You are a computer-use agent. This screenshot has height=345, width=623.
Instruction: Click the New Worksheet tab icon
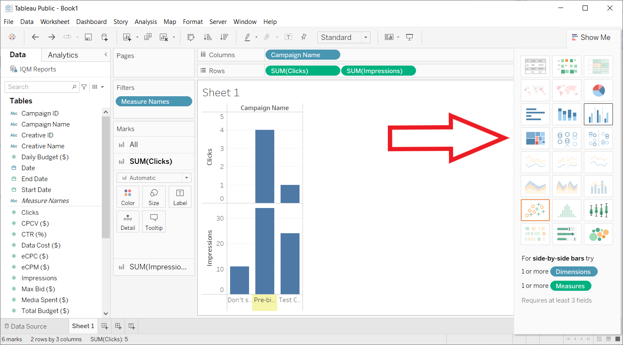pyautogui.click(x=105, y=326)
